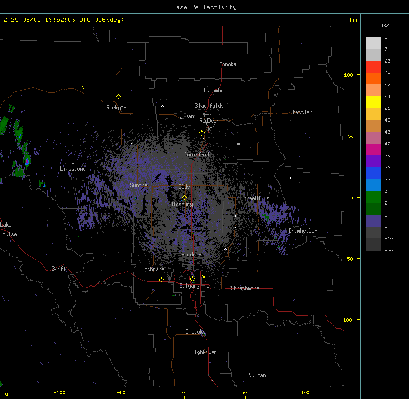This screenshot has height=399, width=409.
Task: Click the ThreeHills label
Action: point(255,198)
